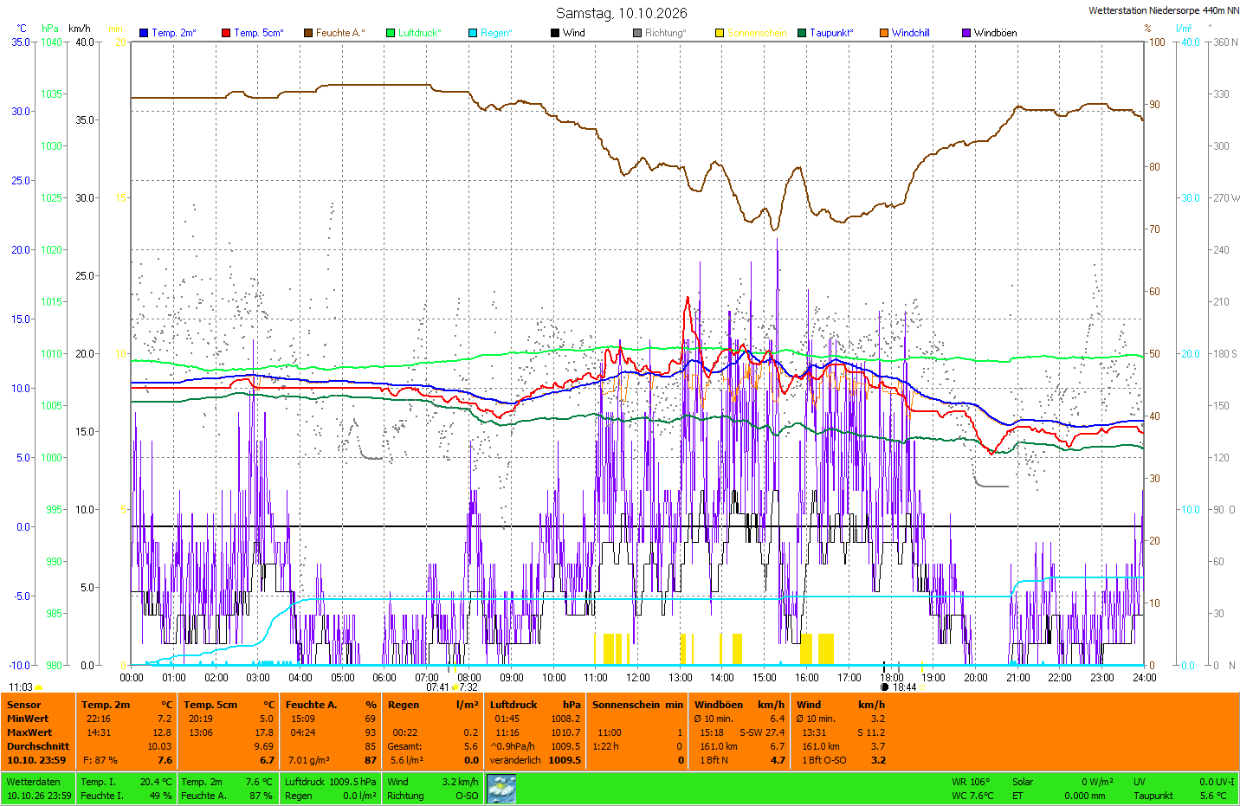Click the Richtung* legend label
This screenshot has height=806, width=1240.
point(665,33)
